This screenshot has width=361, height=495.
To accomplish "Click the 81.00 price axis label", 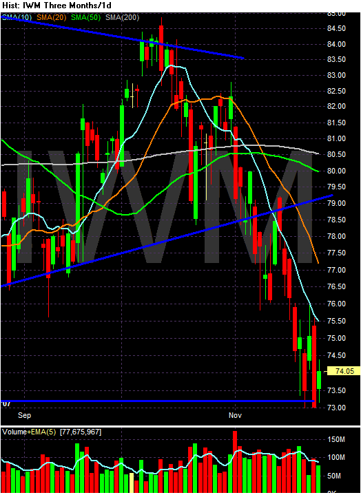I will click(336, 138).
